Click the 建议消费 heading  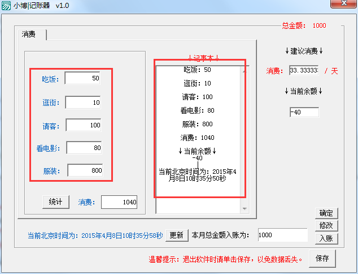(x=304, y=51)
